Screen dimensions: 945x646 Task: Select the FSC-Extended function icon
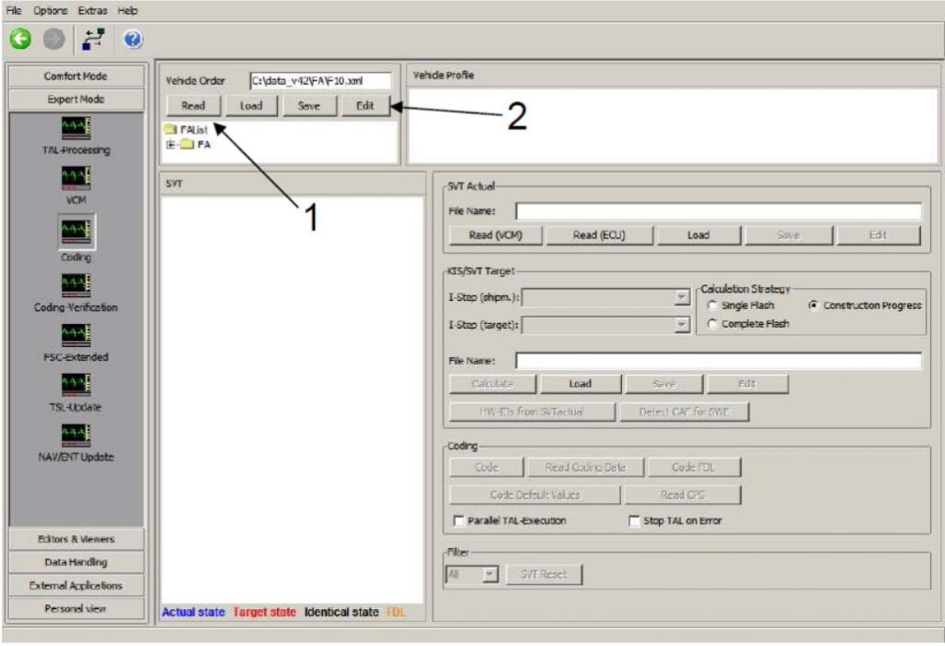click(77, 334)
